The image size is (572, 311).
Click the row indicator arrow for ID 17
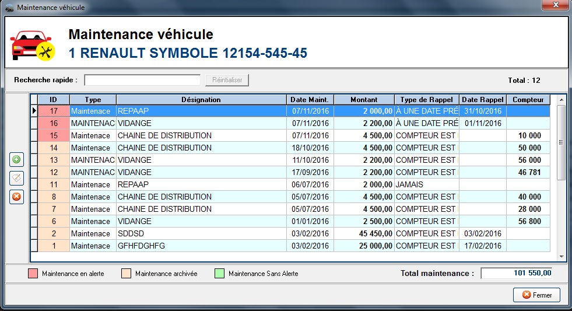tap(34, 111)
